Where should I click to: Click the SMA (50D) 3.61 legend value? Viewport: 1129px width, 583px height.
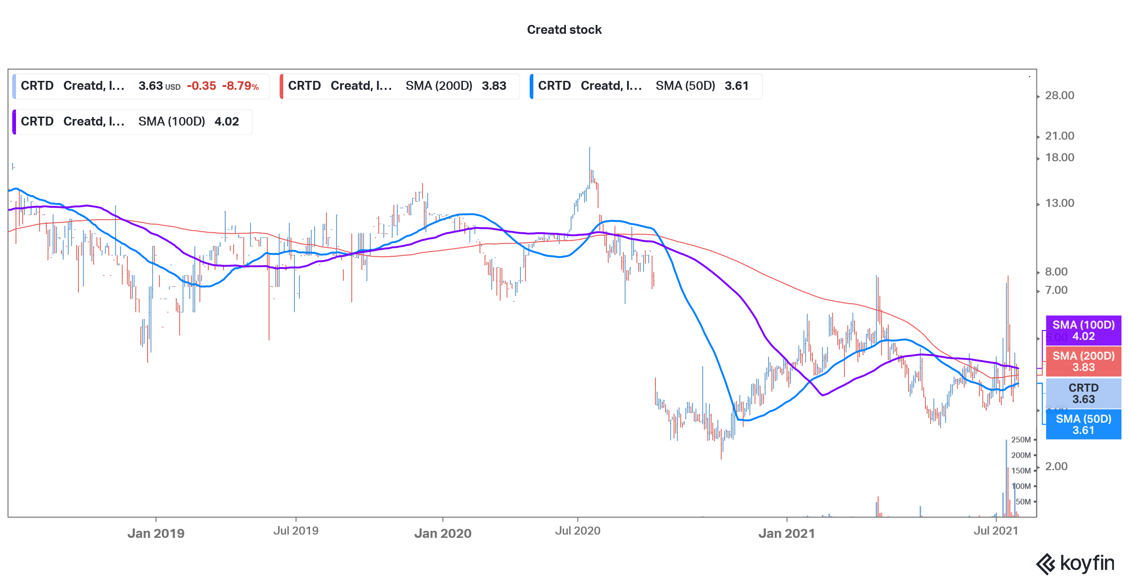click(736, 86)
